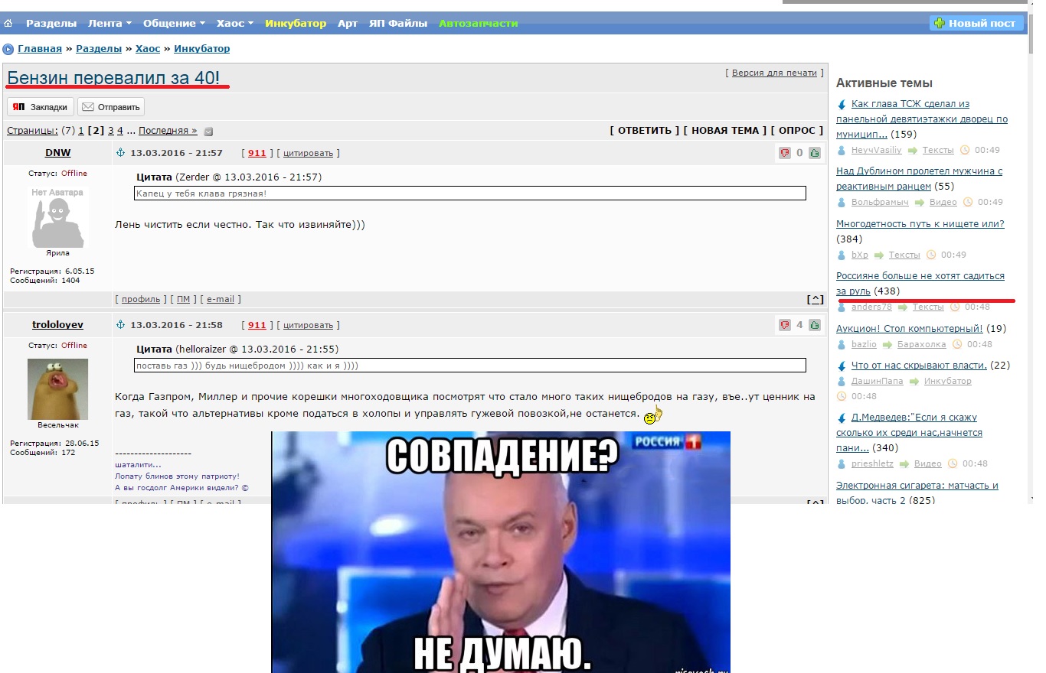
Task: Open topic 'Аукцион! Стол компьютерный!'
Action: tap(910, 329)
